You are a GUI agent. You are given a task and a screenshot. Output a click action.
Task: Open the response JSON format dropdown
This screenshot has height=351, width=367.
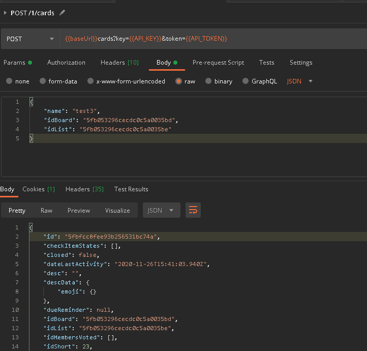point(161,210)
